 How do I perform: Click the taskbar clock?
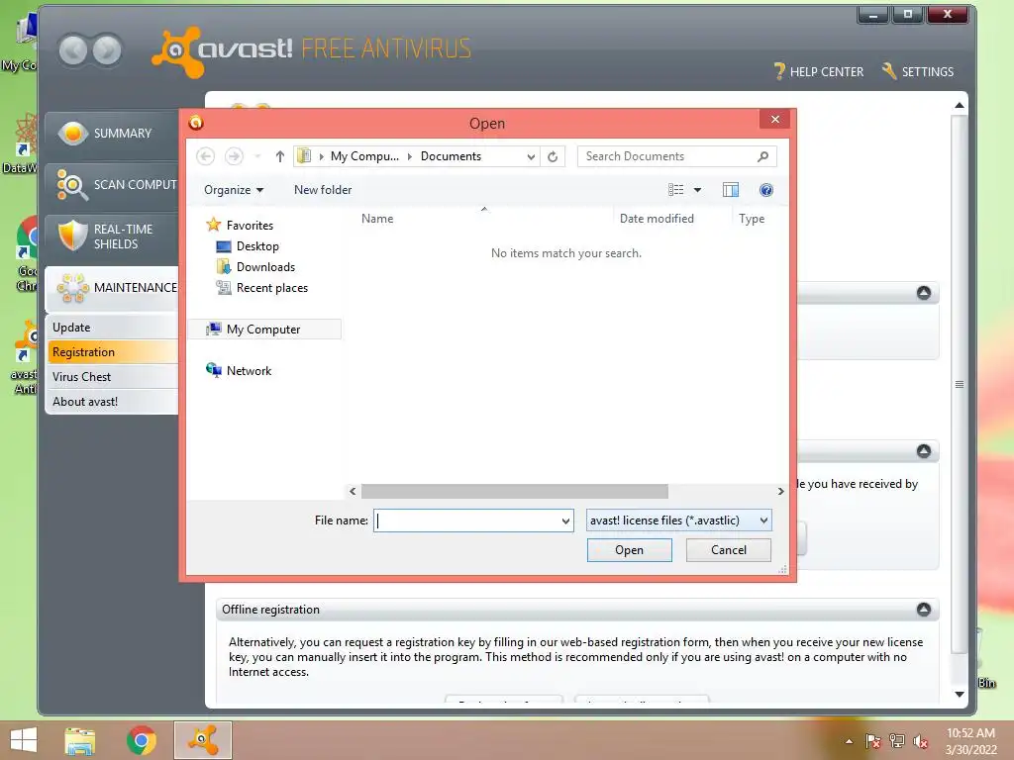[x=970, y=741]
